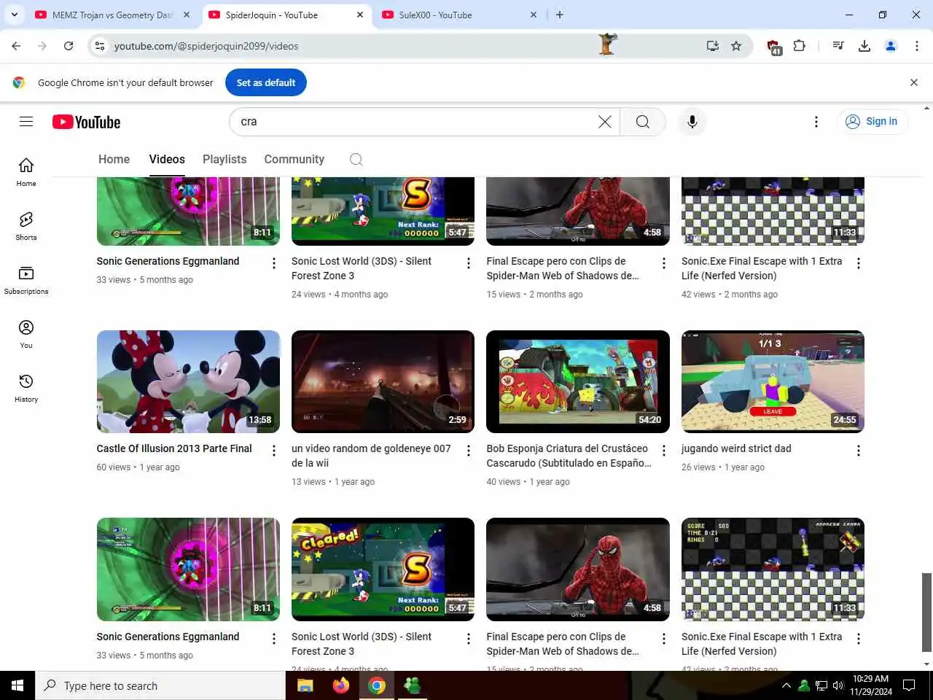Open options menu for jugando weird strict dad
The width and height of the screenshot is (933, 700).
859,451
